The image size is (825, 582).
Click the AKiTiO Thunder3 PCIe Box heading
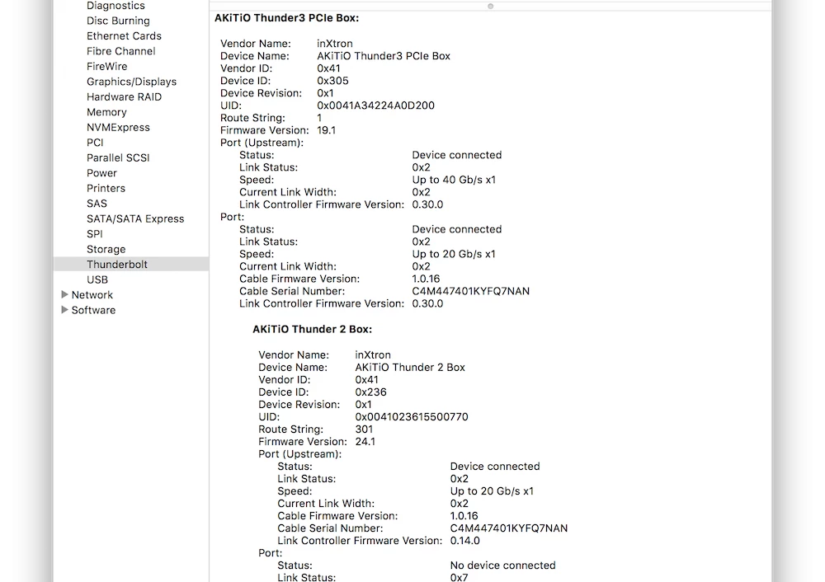287,18
